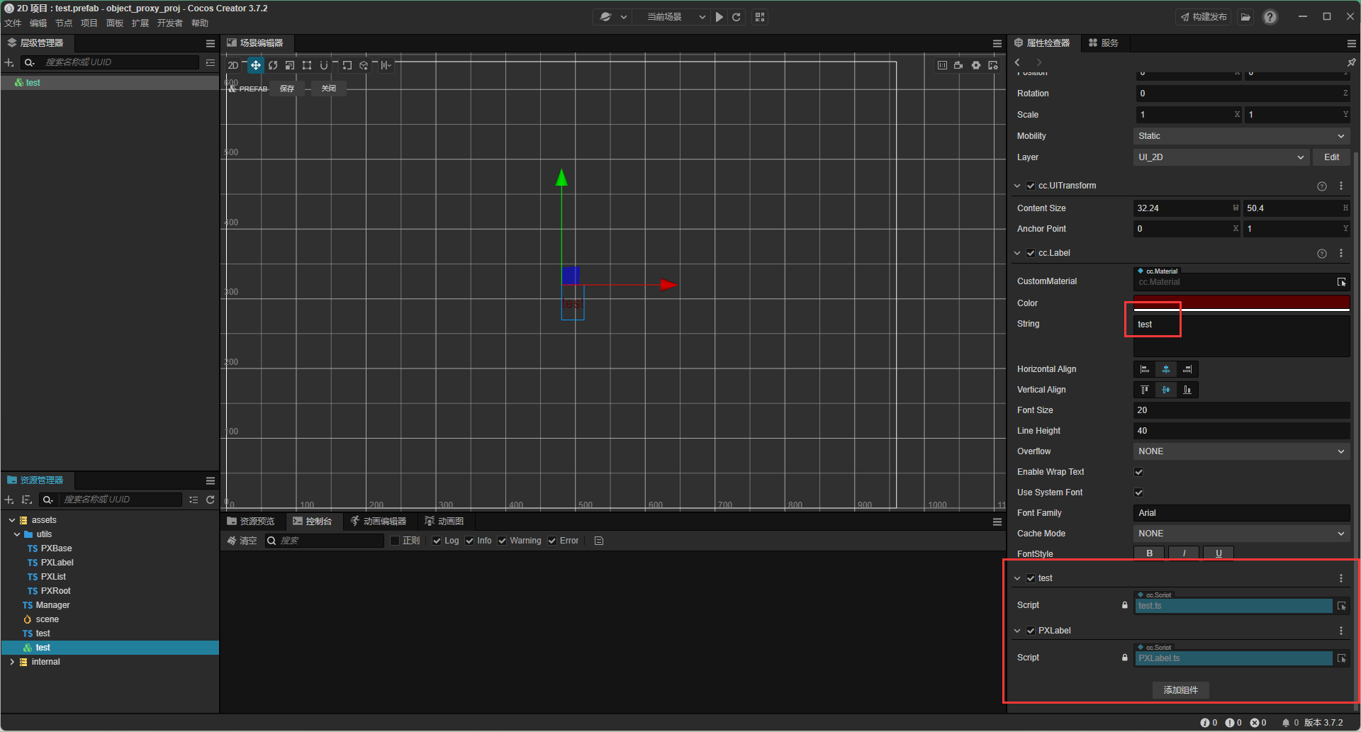Select the Move gizmo tool in scene toolbar
Viewport: 1361px width, 732px height.
pos(255,65)
